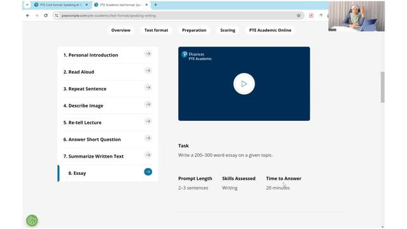This screenshot has height=229, width=407.
Task: Open the tab search dropdown arrow
Action: click(x=27, y=4)
